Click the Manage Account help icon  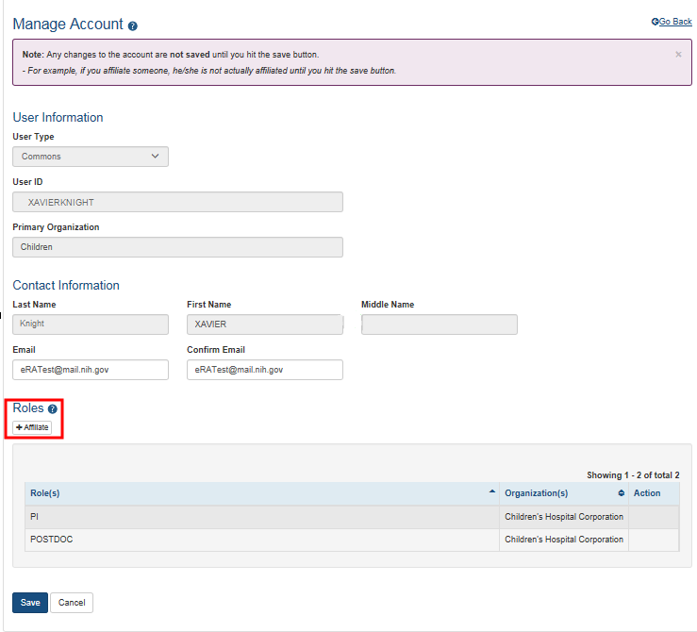[133, 25]
